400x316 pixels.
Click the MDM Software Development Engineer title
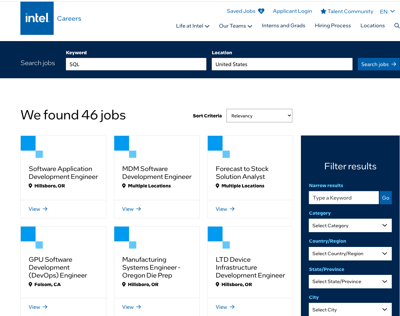(157, 173)
